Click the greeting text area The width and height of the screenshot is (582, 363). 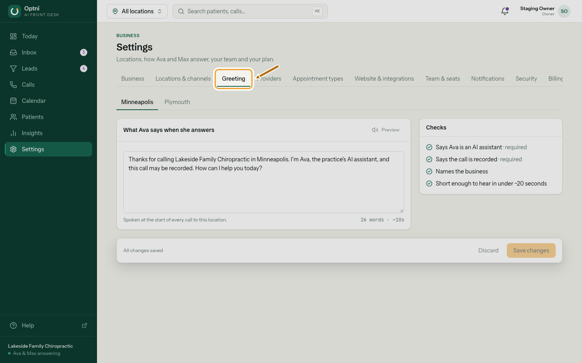pos(264,182)
